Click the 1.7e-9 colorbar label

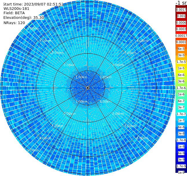(181, 166)
